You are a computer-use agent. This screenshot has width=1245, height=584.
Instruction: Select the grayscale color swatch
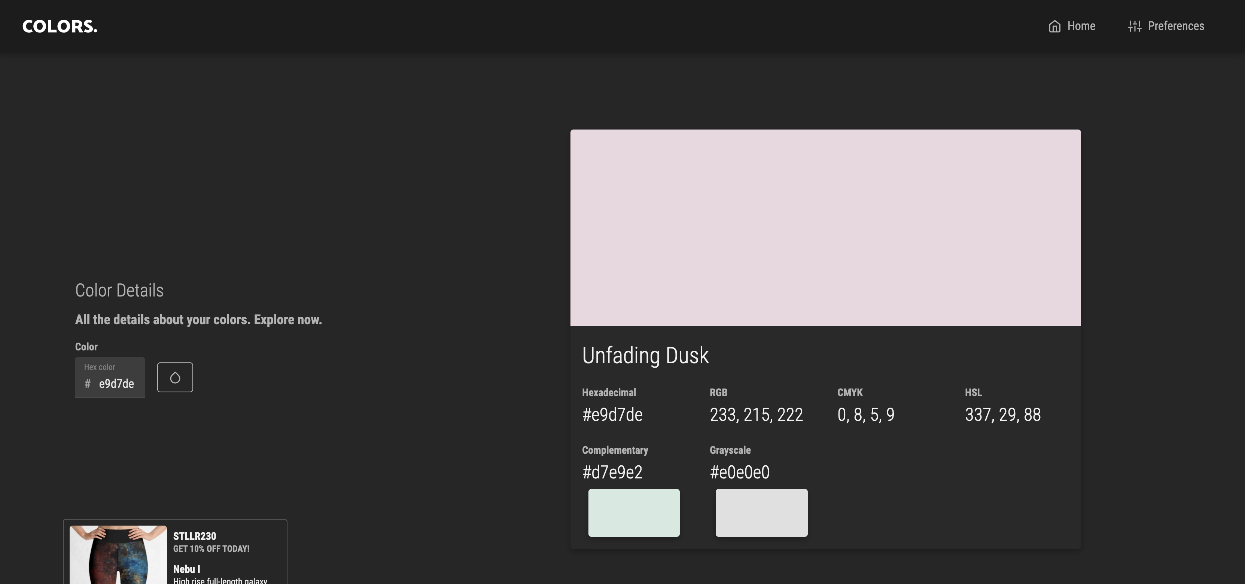coord(761,512)
